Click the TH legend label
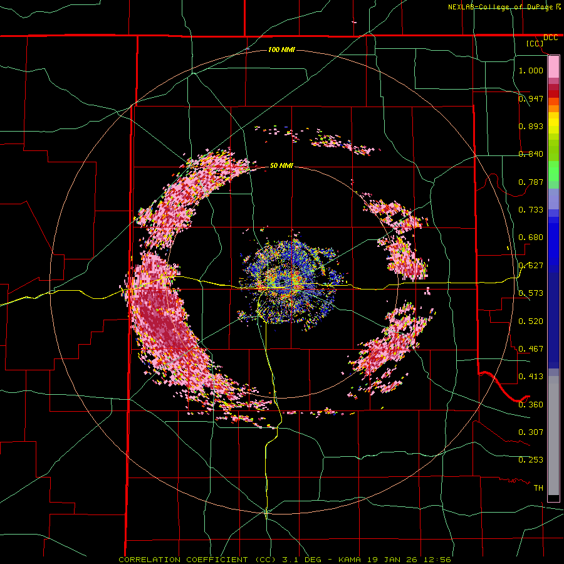564x564 pixels. (538, 488)
